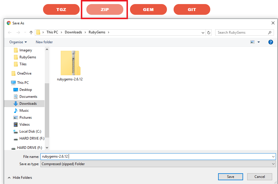Select the RubyGems folder in sidebar

tap(28, 57)
